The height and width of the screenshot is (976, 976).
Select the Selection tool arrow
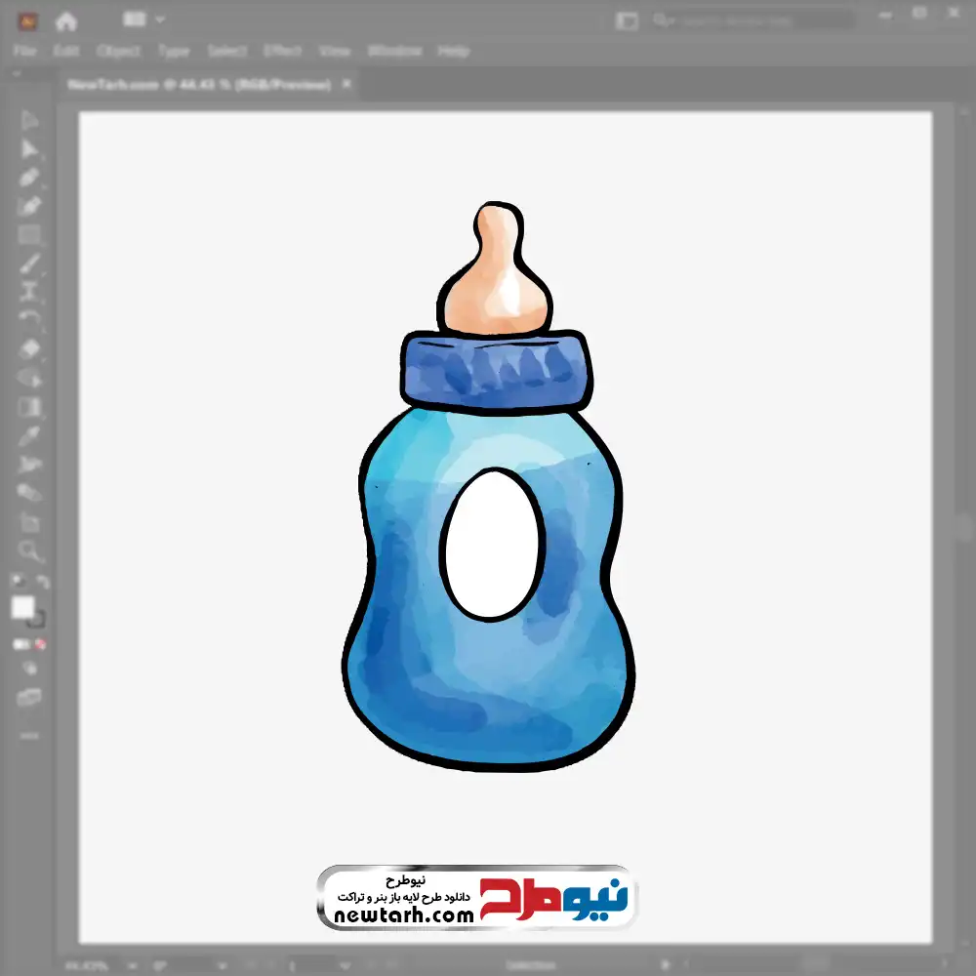tap(29, 121)
